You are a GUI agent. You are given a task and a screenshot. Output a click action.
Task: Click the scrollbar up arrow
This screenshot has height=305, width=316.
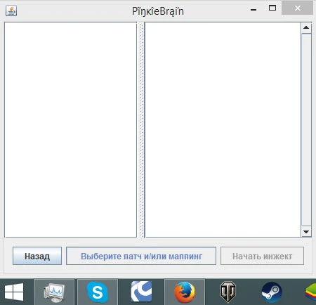[306, 28]
